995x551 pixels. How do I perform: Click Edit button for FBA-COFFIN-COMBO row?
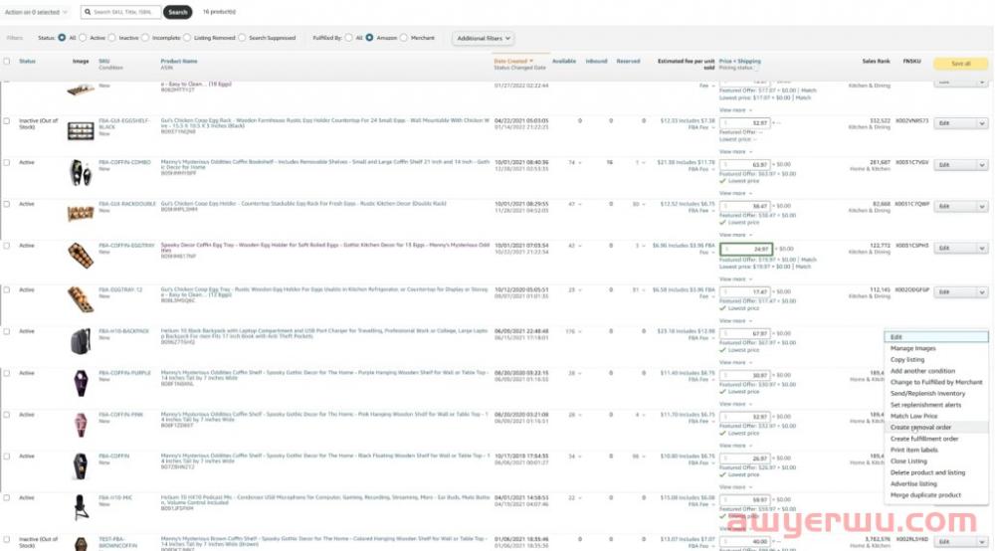(x=954, y=165)
